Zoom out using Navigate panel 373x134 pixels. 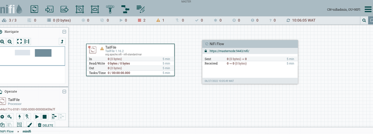[9, 42]
